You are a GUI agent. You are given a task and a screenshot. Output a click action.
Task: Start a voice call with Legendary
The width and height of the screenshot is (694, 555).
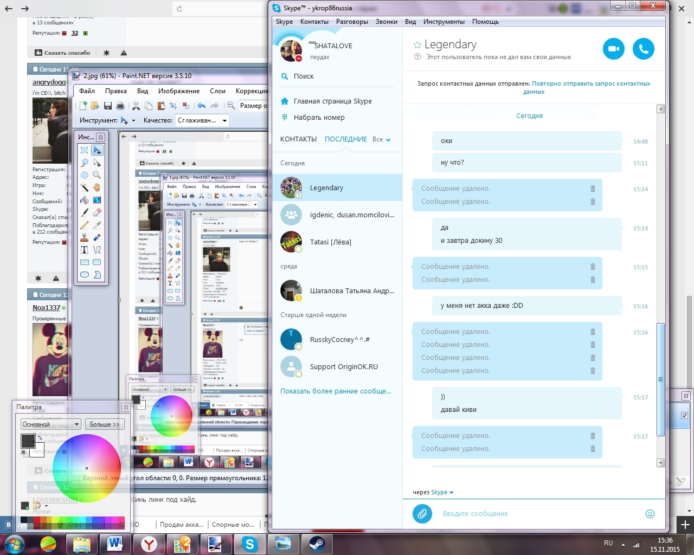[x=644, y=49]
